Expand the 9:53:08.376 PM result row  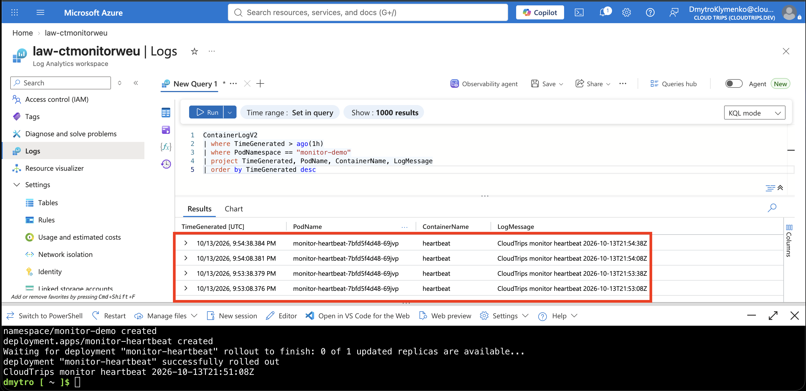pos(186,288)
